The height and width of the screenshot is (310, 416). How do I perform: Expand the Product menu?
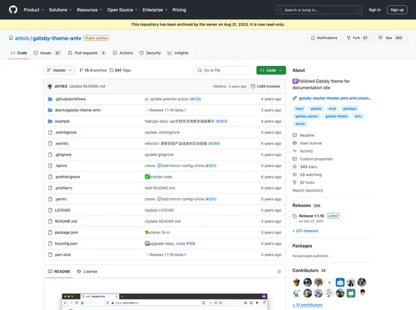(33, 10)
